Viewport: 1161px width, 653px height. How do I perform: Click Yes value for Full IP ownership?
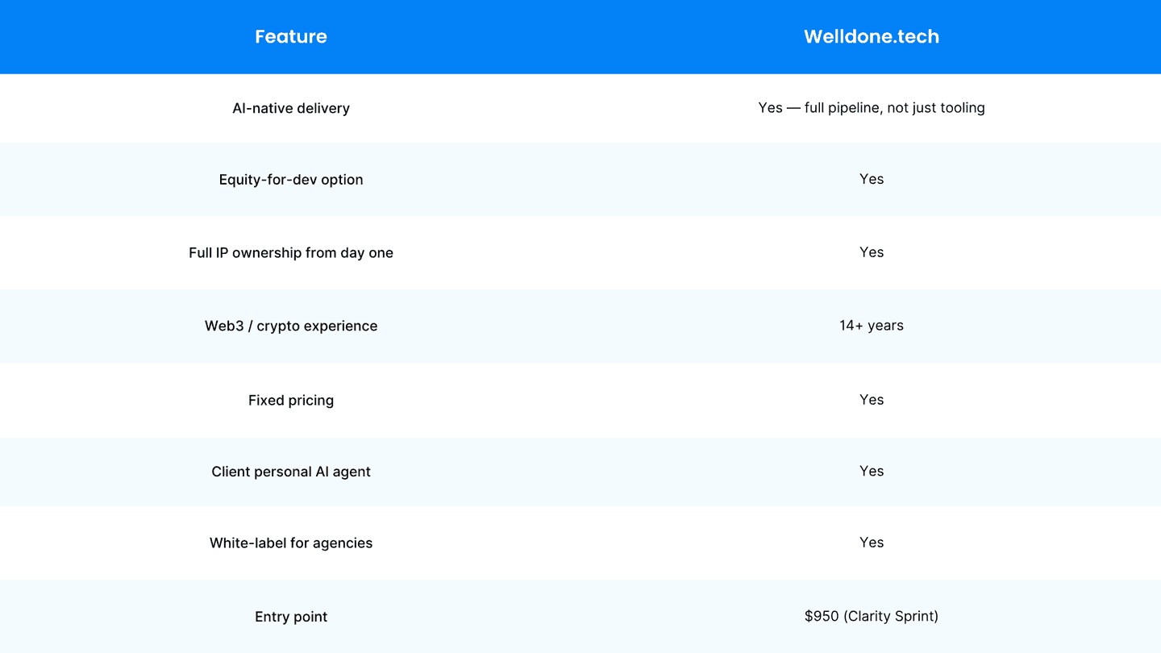pos(872,252)
